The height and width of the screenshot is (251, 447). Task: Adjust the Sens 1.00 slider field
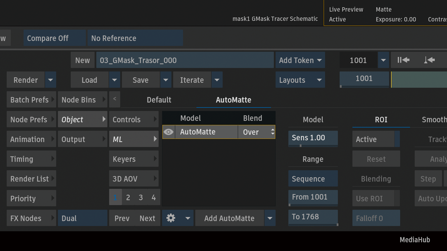pos(313,138)
